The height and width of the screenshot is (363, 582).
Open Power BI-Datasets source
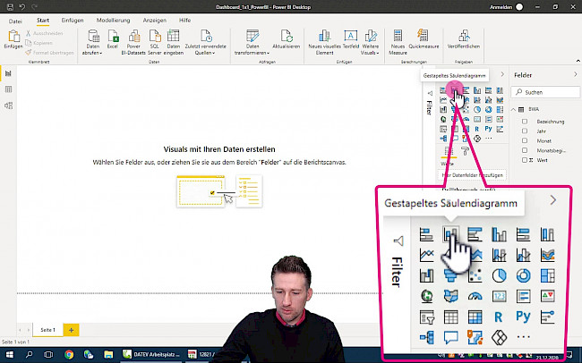pos(133,42)
